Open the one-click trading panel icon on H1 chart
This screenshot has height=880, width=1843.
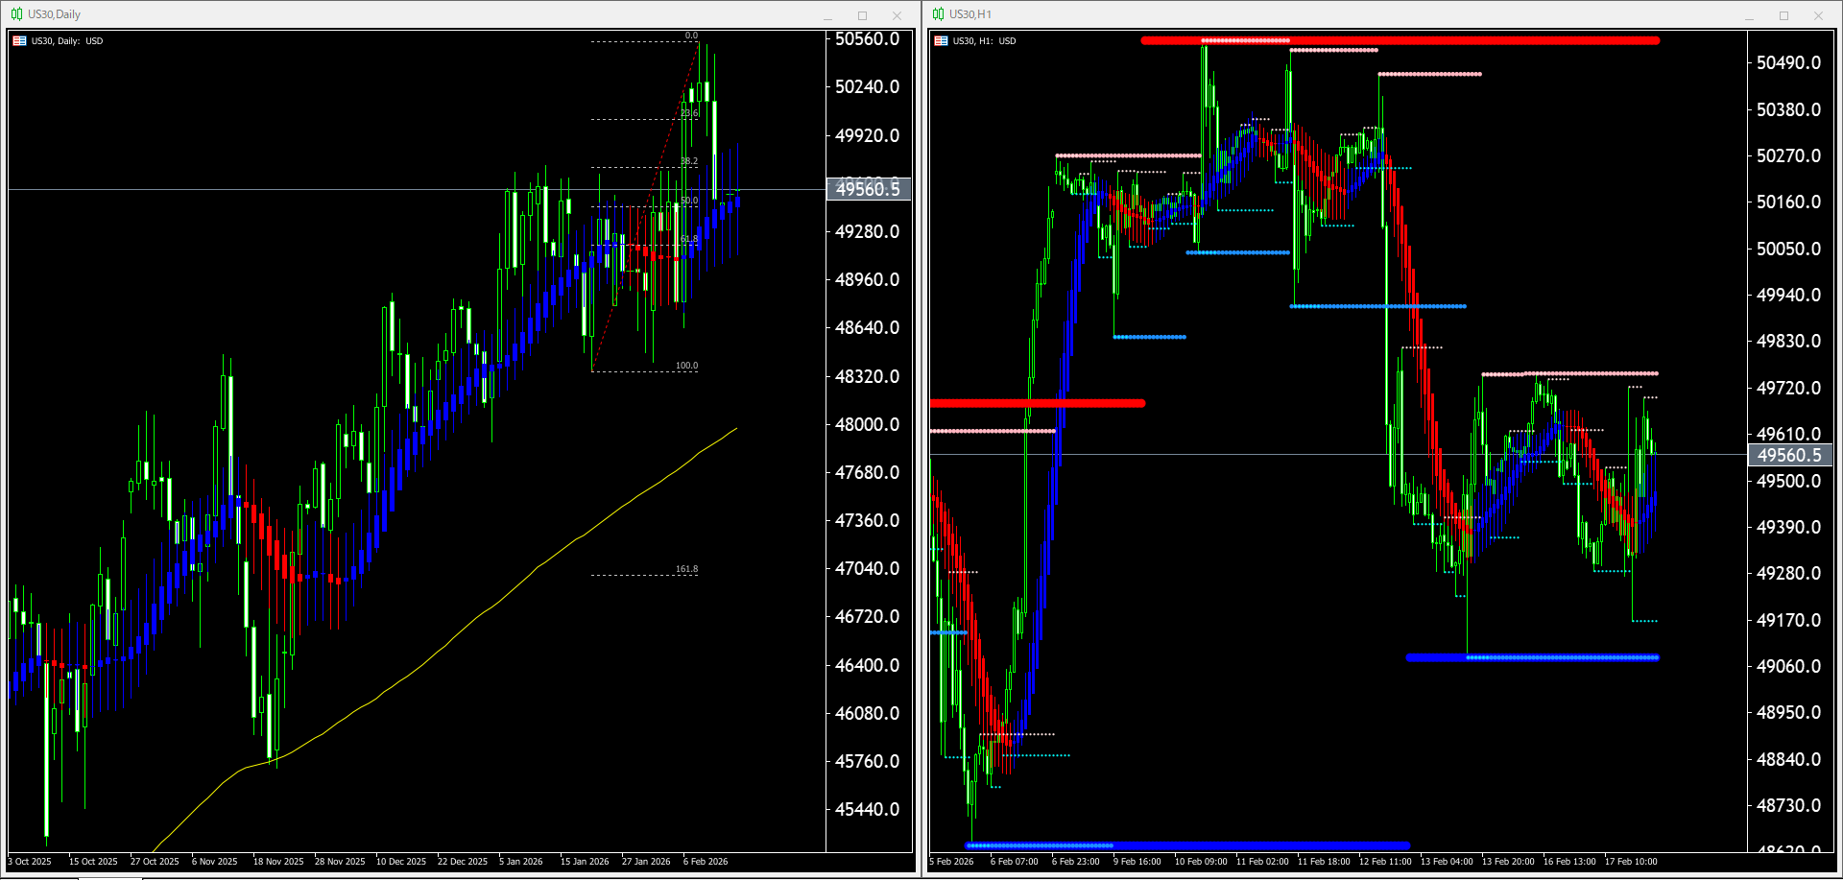tap(941, 41)
